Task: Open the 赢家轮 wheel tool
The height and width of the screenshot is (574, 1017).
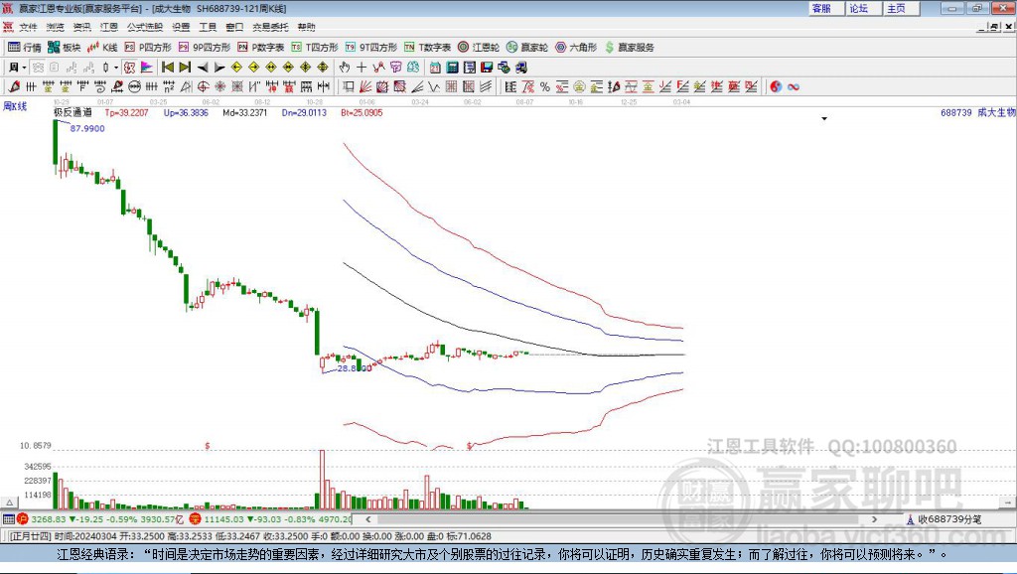Action: click(x=527, y=48)
